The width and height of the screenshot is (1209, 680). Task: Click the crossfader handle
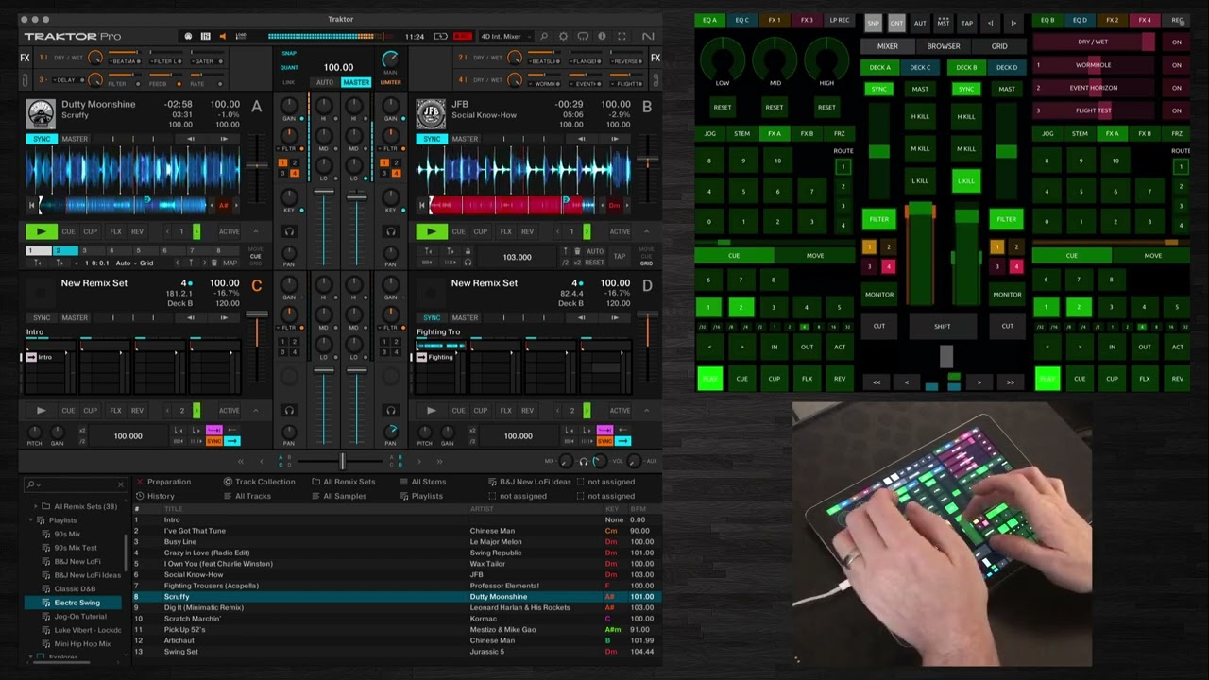pos(343,461)
